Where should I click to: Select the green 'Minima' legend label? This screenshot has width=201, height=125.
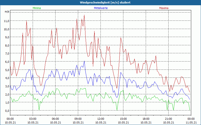coord(37,8)
